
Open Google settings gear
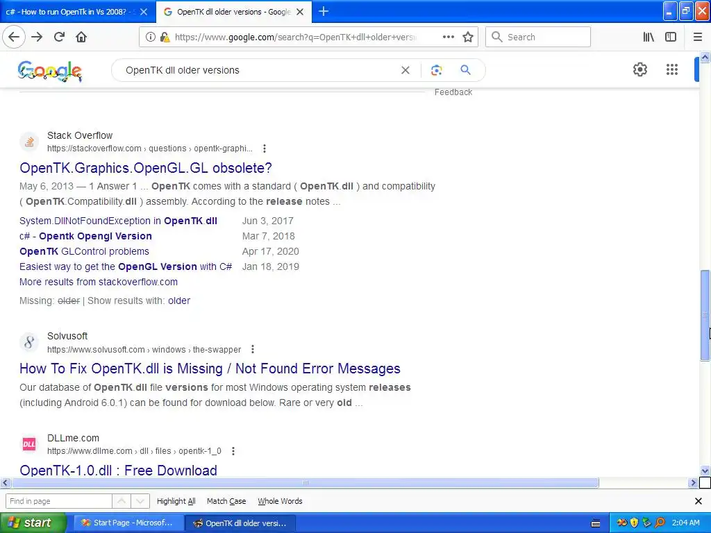(x=639, y=69)
